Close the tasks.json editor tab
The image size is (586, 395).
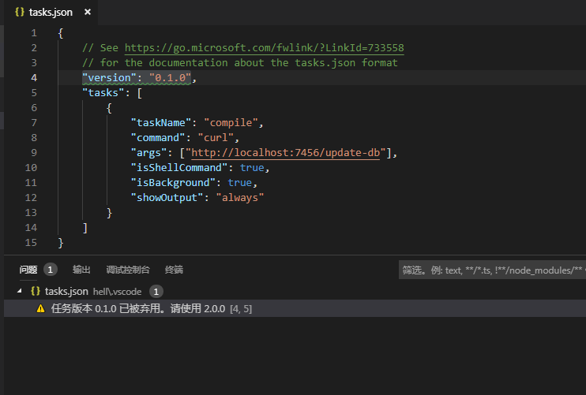87,13
